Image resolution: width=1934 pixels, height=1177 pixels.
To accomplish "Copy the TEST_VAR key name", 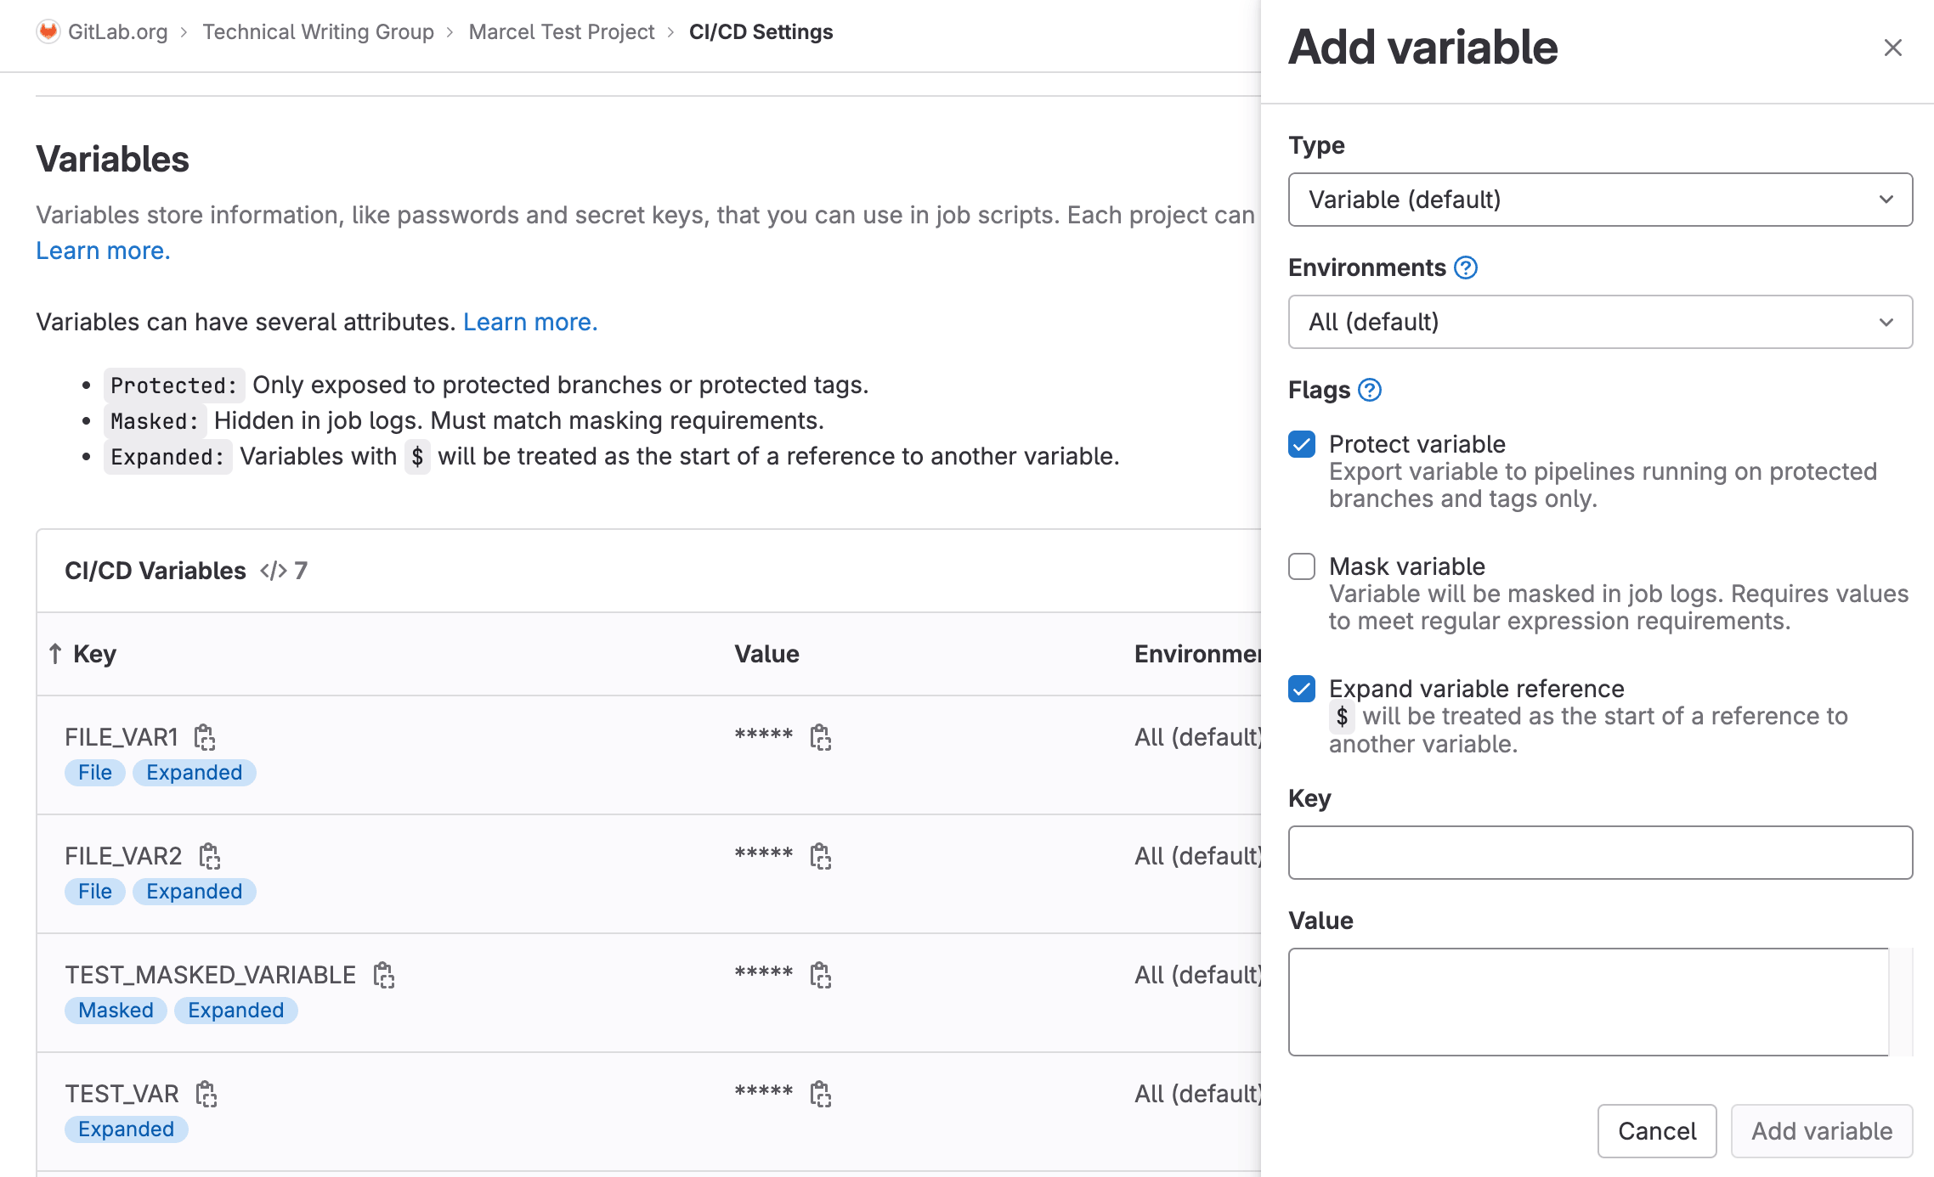I will (206, 1094).
